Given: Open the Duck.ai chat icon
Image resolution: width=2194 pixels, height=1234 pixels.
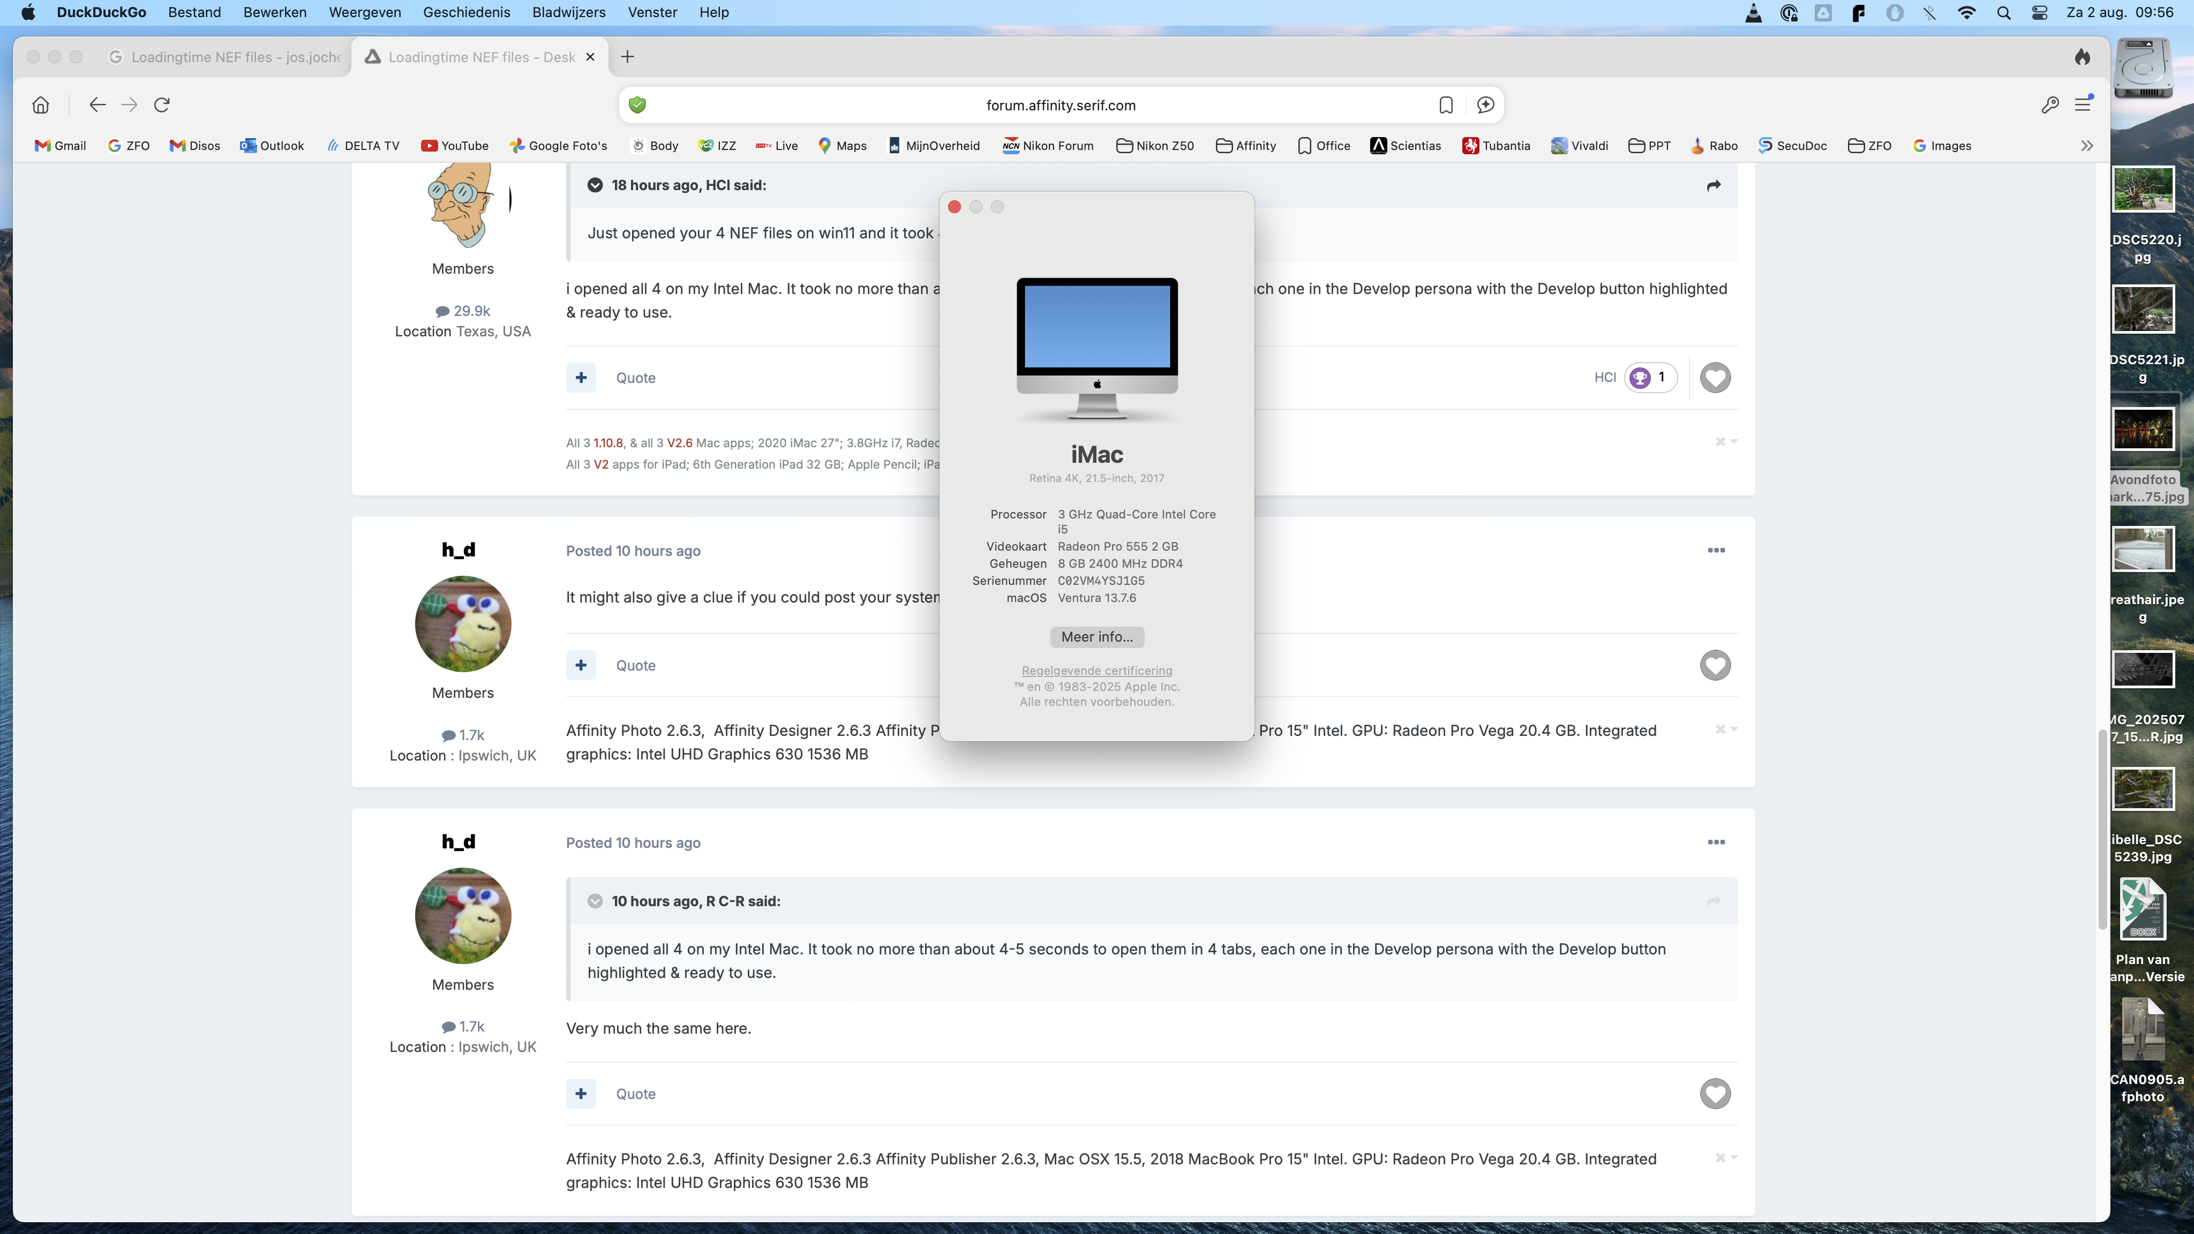Looking at the screenshot, I should point(1485,105).
